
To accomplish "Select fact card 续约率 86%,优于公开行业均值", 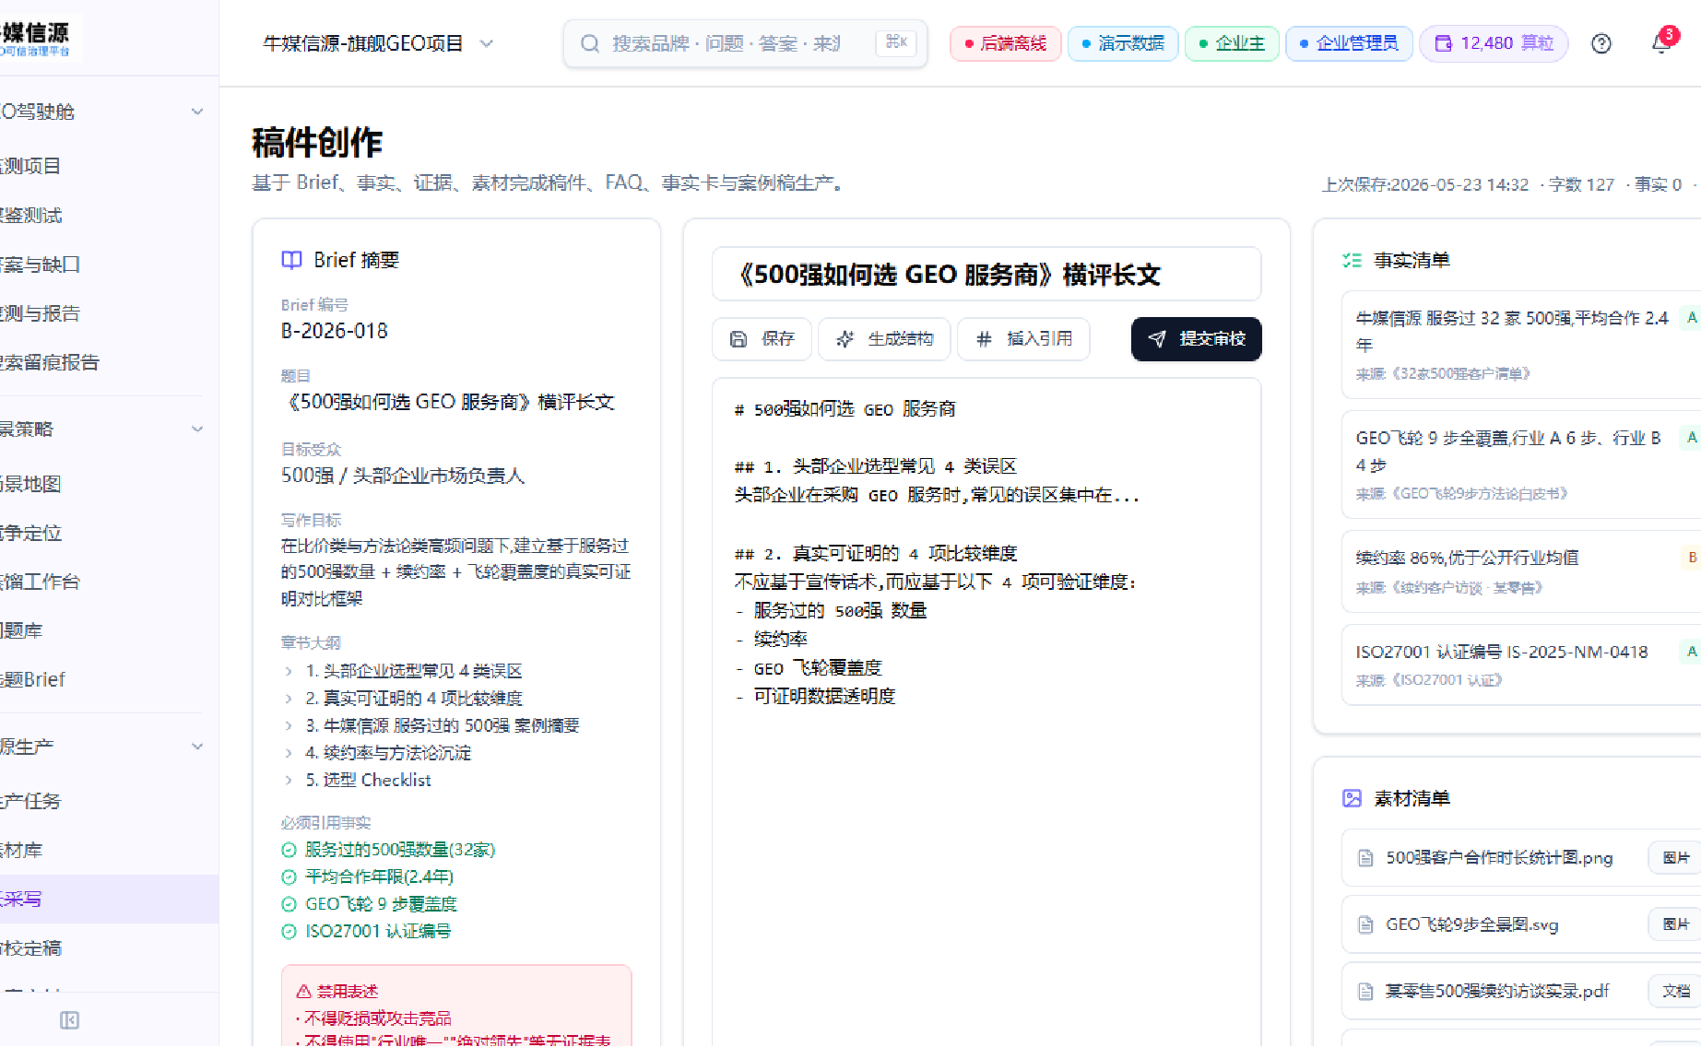I will point(1521,571).
